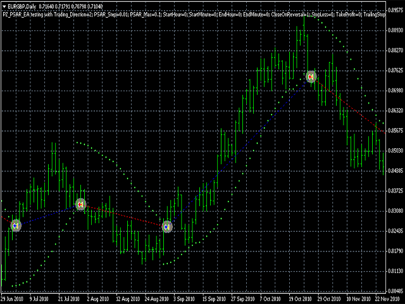The width and height of the screenshot is (405, 304).
Task: Click the 0.83725 price label
Action: [396, 191]
